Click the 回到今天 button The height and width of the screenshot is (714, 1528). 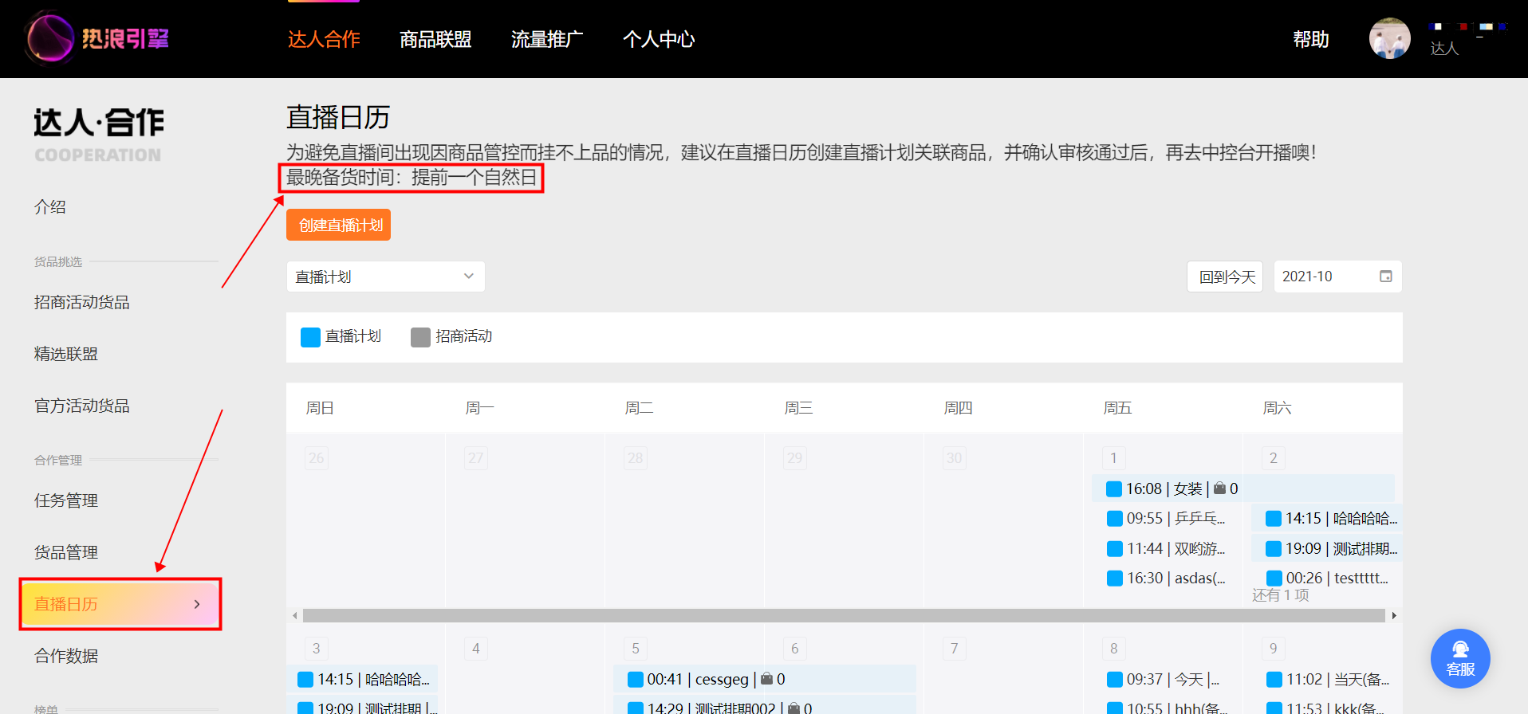1225,277
